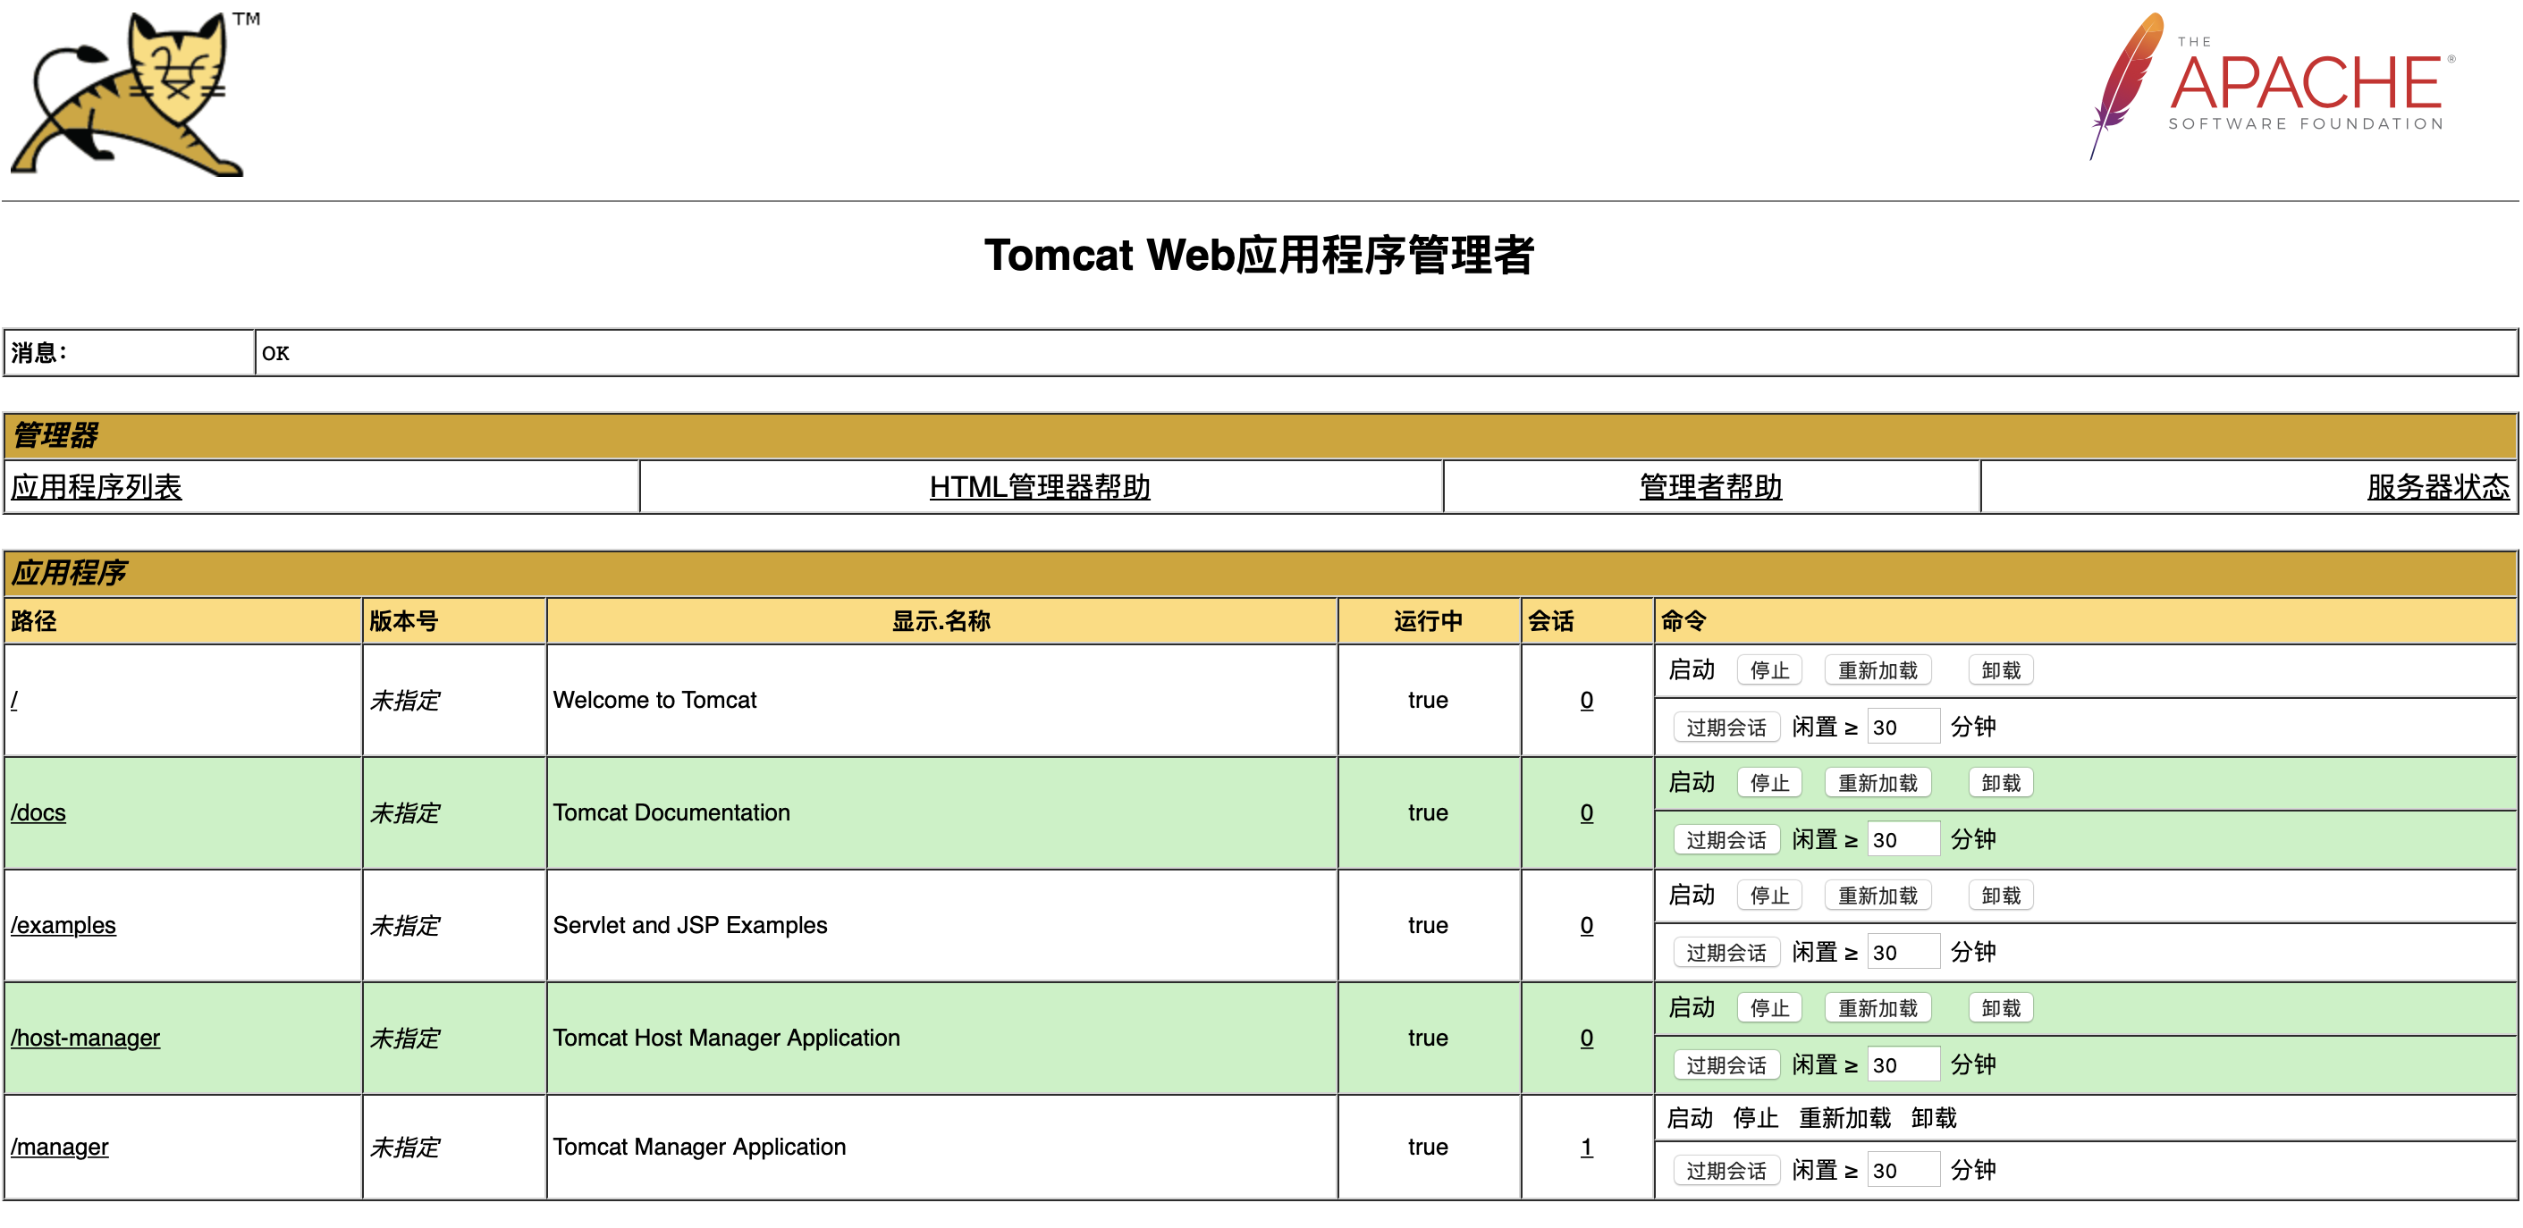Image resolution: width=2523 pixels, height=1228 pixels.
Task: Click idle minutes field for /manager
Action: pos(1903,1170)
